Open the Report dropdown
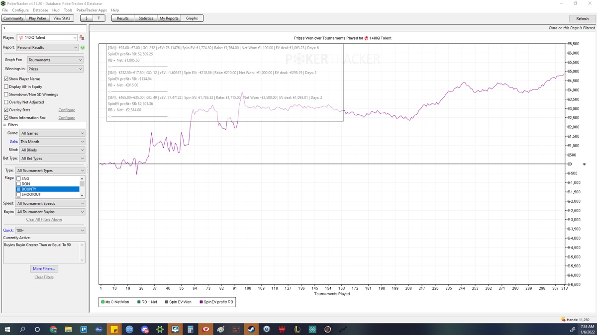The width and height of the screenshot is (597, 335). [47, 48]
